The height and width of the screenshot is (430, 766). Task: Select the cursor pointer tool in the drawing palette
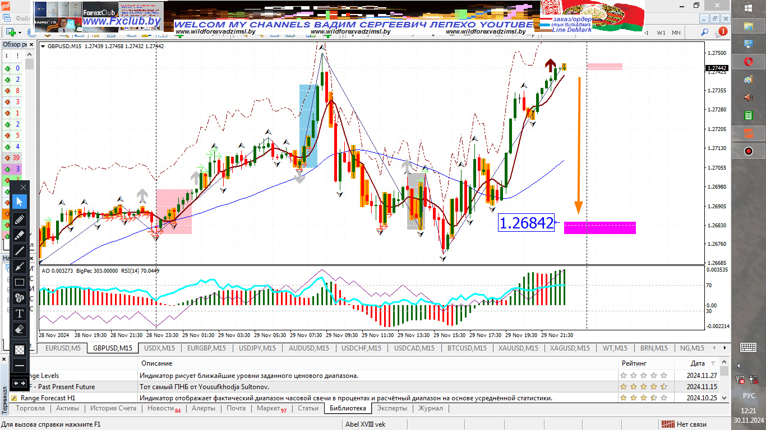tap(20, 202)
